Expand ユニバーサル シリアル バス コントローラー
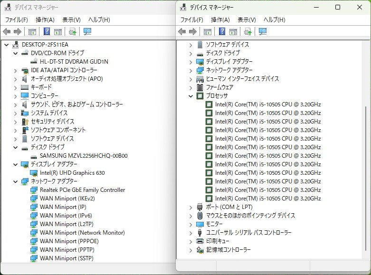The width and height of the screenshot is (371, 275). click(190, 233)
